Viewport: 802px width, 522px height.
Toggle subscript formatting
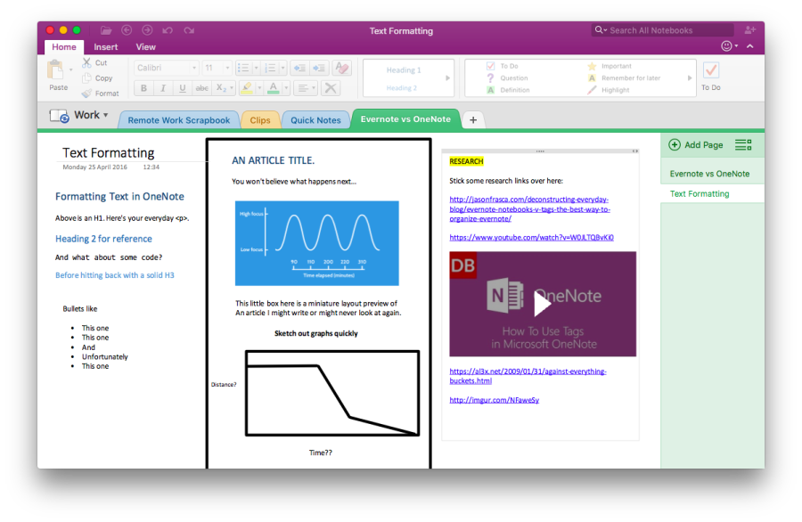coord(221,88)
